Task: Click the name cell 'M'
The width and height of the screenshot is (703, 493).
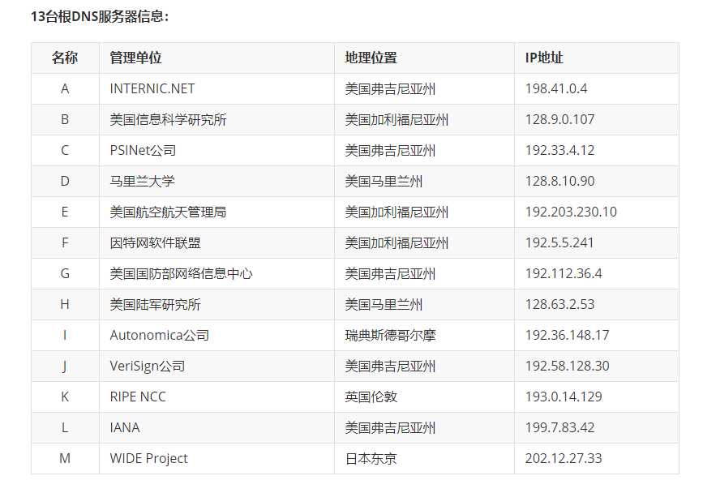Action: pyautogui.click(x=65, y=459)
